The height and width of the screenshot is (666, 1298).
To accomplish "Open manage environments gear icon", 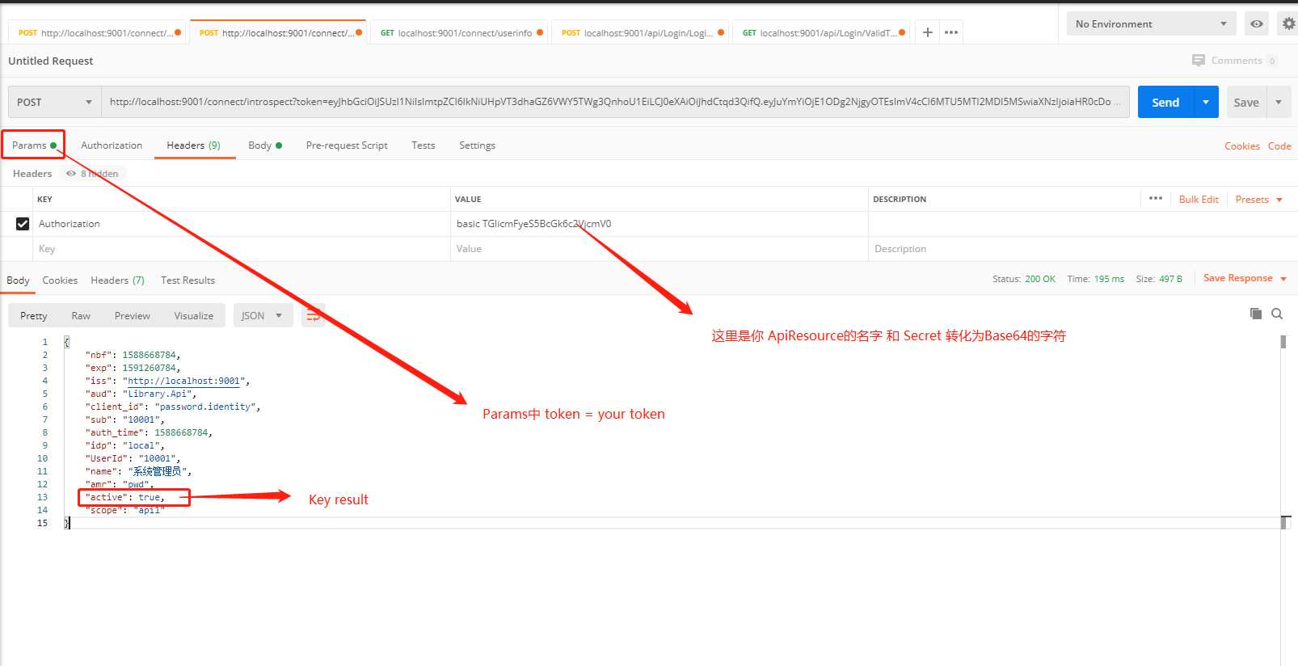I will (x=1289, y=24).
